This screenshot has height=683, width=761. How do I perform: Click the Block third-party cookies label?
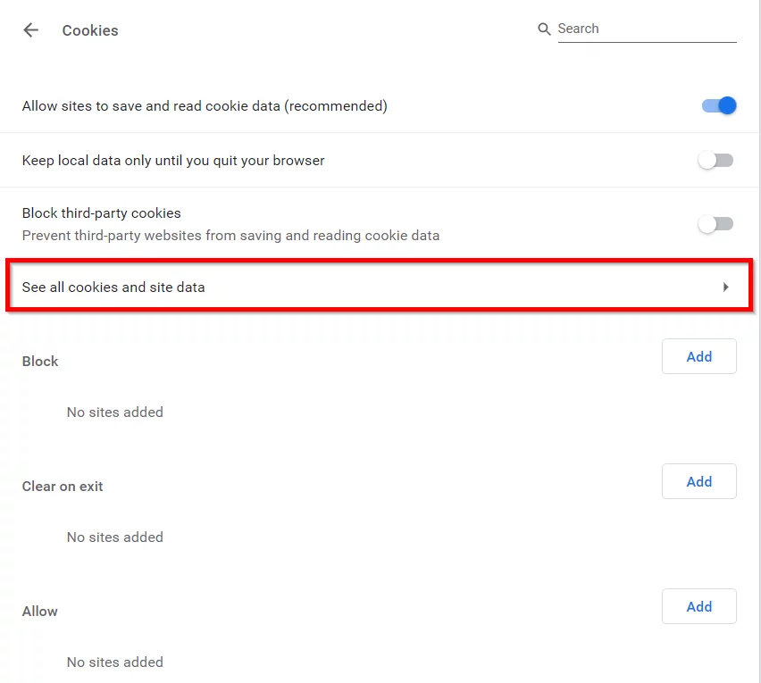[102, 213]
